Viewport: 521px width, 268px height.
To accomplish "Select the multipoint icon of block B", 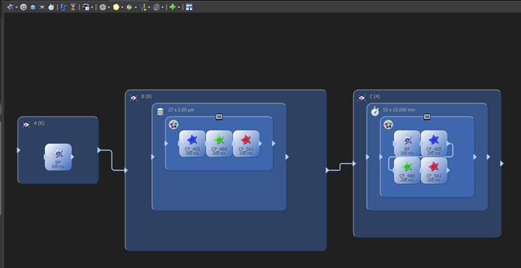I will tap(134, 98).
